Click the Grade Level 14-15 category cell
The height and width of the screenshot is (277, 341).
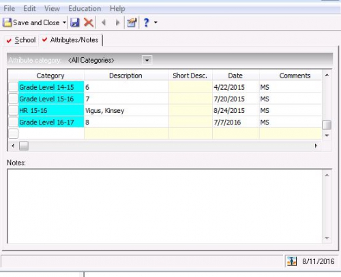(51, 87)
